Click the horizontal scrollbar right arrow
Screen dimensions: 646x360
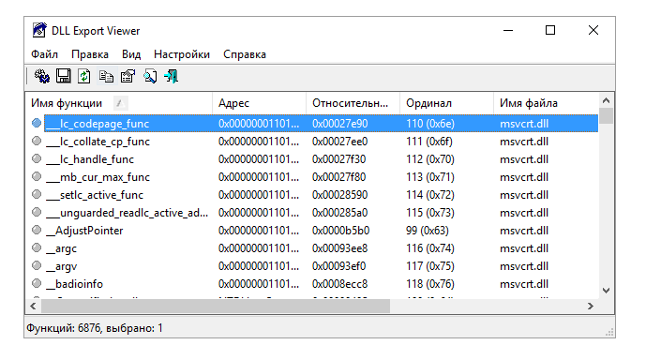591,306
